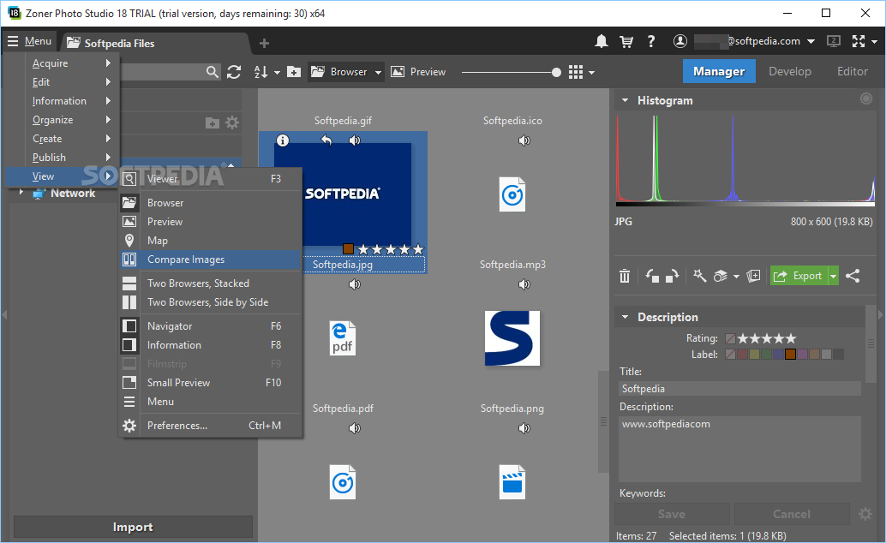Collapse the Description panel

point(625,317)
